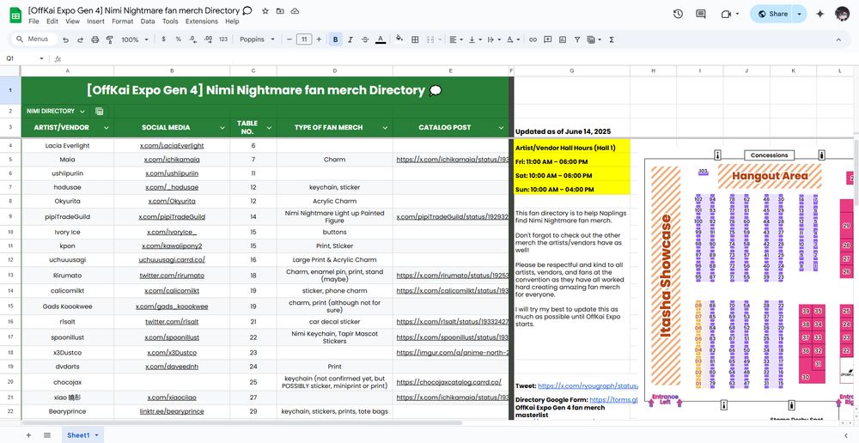Decrease font size with minus
The image size is (859, 443).
[289, 39]
